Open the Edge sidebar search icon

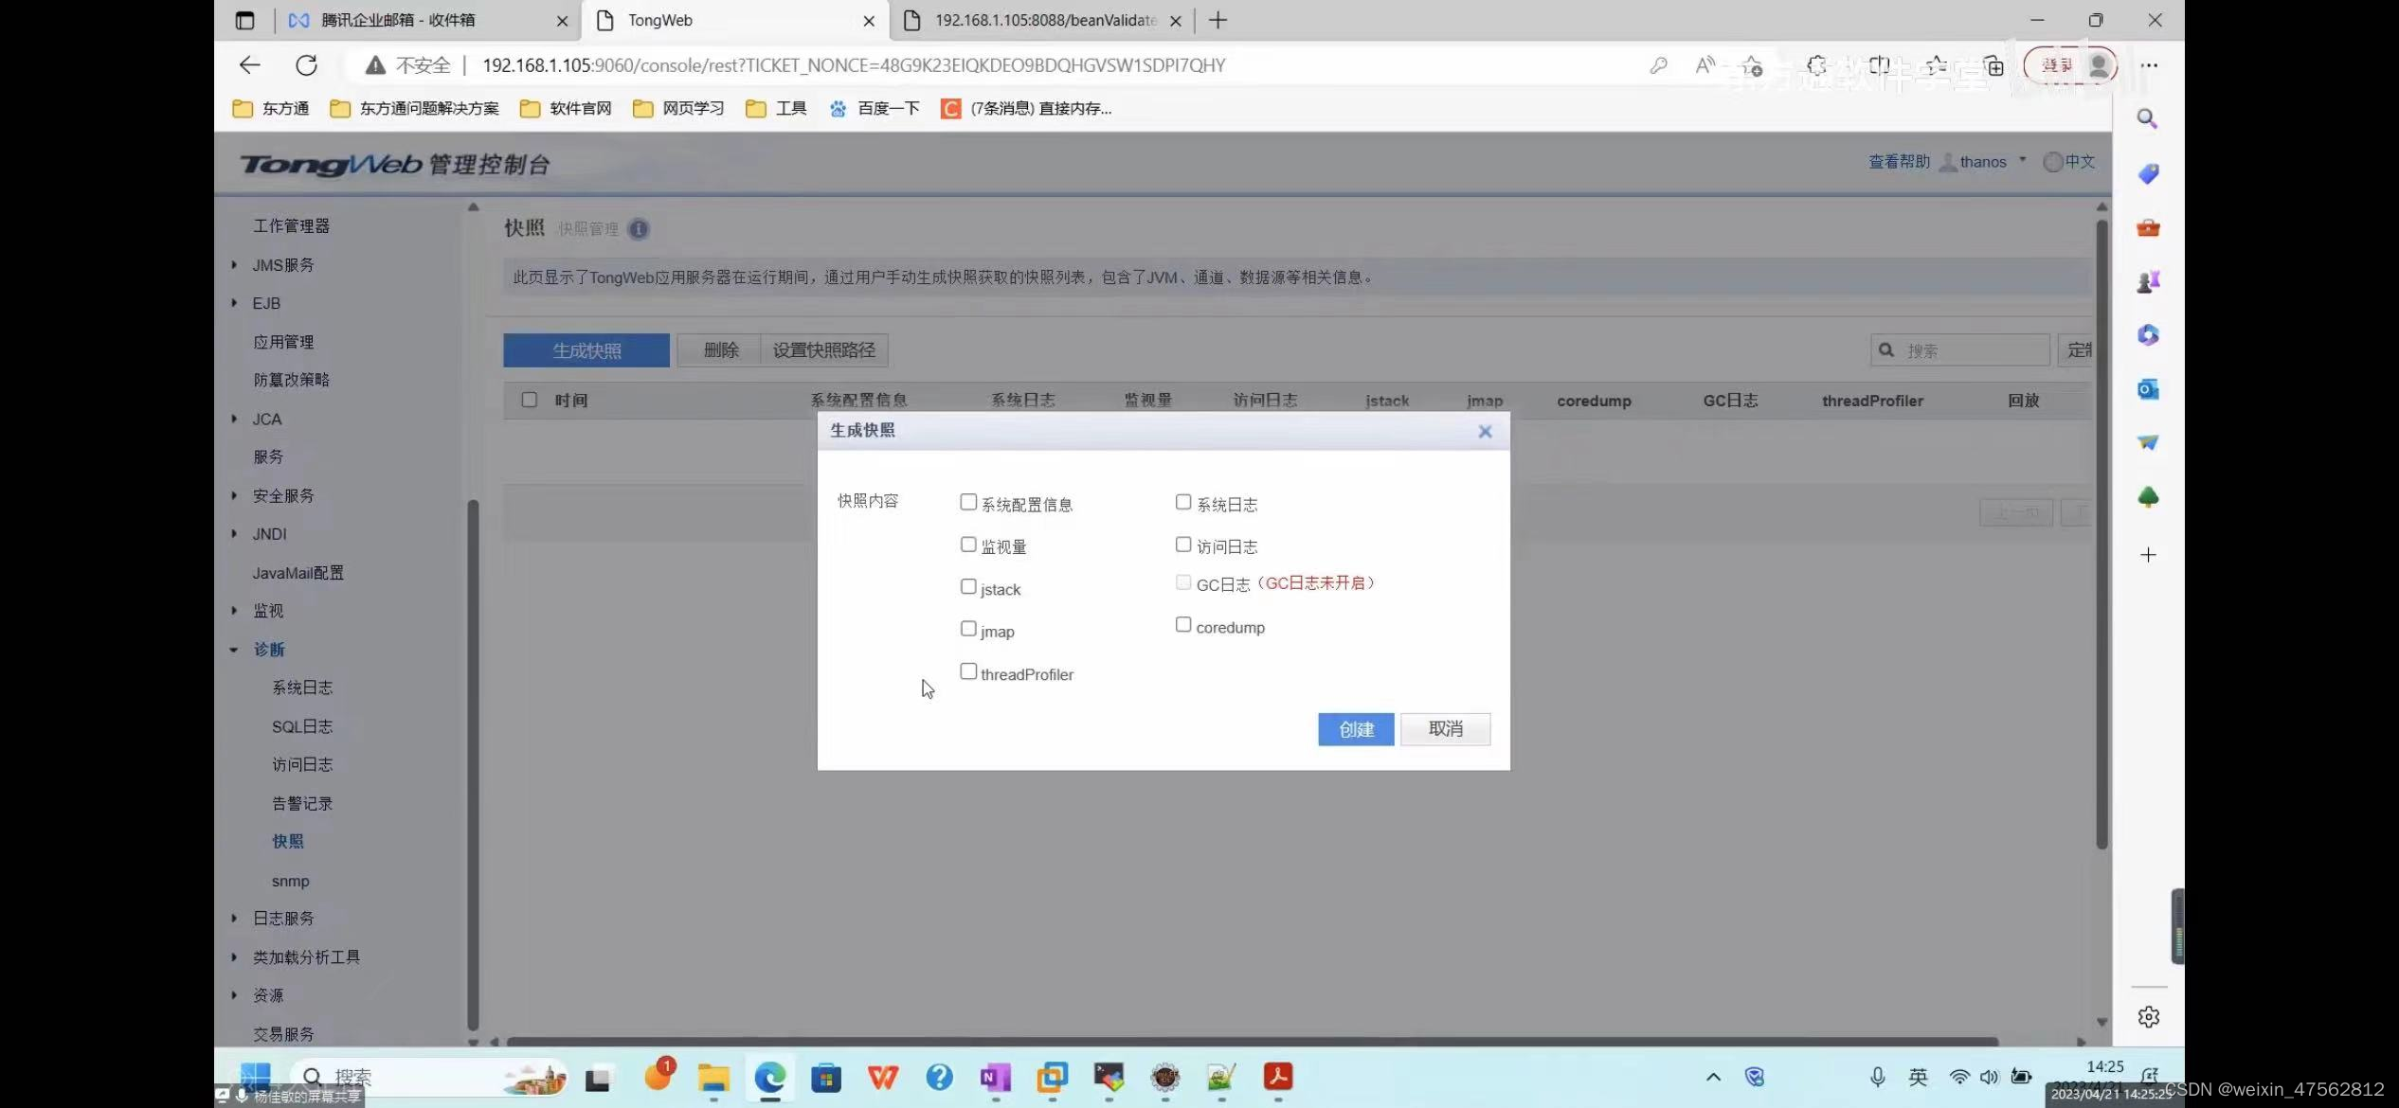click(2147, 119)
